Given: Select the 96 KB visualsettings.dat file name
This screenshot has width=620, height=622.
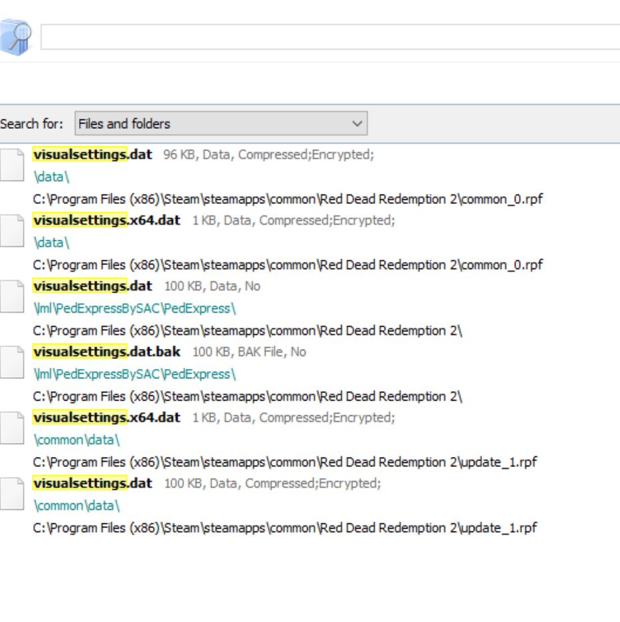Looking at the screenshot, I should tap(92, 154).
